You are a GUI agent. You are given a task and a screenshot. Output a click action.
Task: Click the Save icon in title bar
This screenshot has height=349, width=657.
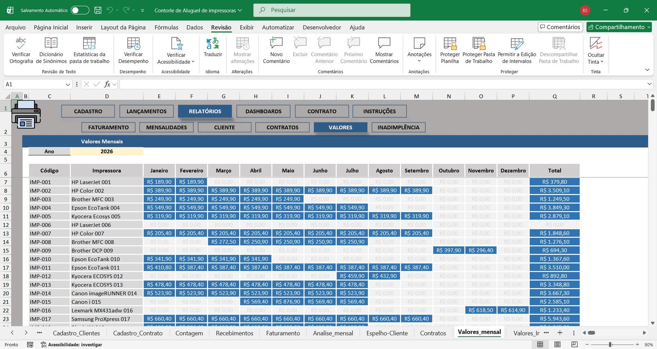[98, 10]
